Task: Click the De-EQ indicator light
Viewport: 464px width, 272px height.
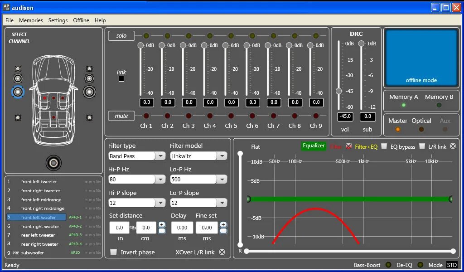Action: (420, 265)
